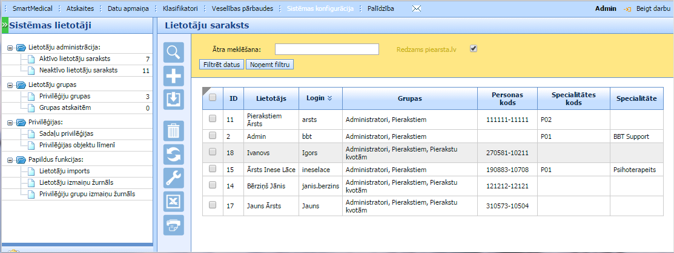Viewport: 674px width, 253px height.
Task: Open the Klasifikatori menu
Action: (x=180, y=9)
